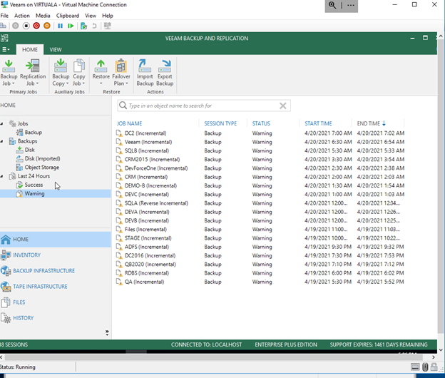Select the Object Storage tree item

click(x=41, y=168)
